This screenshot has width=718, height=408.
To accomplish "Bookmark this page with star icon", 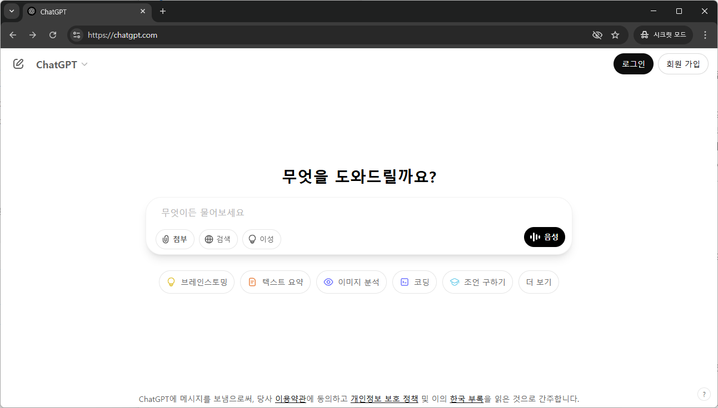I will pos(615,35).
